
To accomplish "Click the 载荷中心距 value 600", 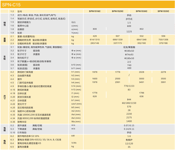I will click(x=129, y=26).
